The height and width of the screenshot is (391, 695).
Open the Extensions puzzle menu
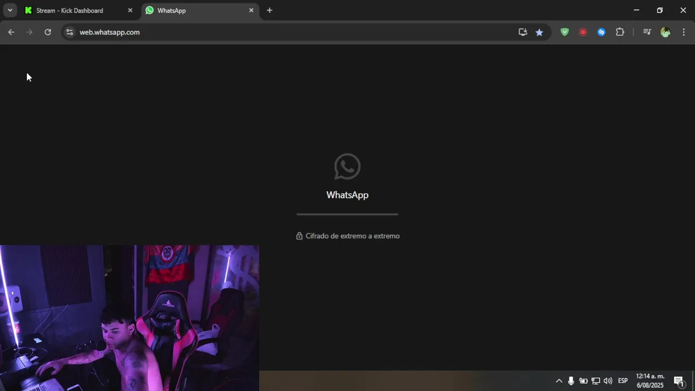click(620, 32)
